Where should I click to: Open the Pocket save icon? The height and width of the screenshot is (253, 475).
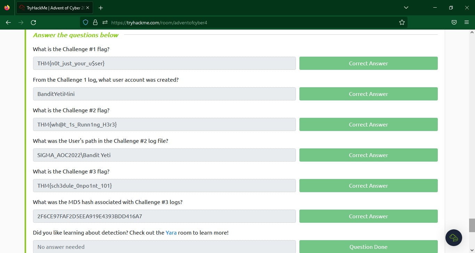tap(454, 22)
